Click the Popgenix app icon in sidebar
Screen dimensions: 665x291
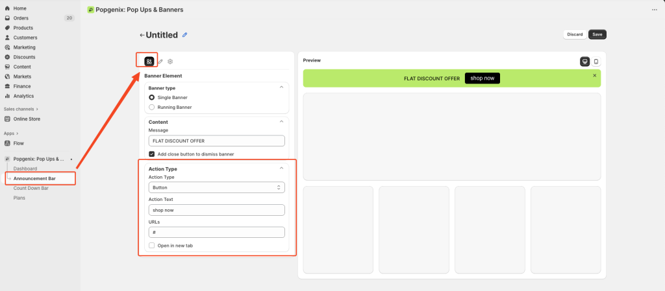pos(7,159)
